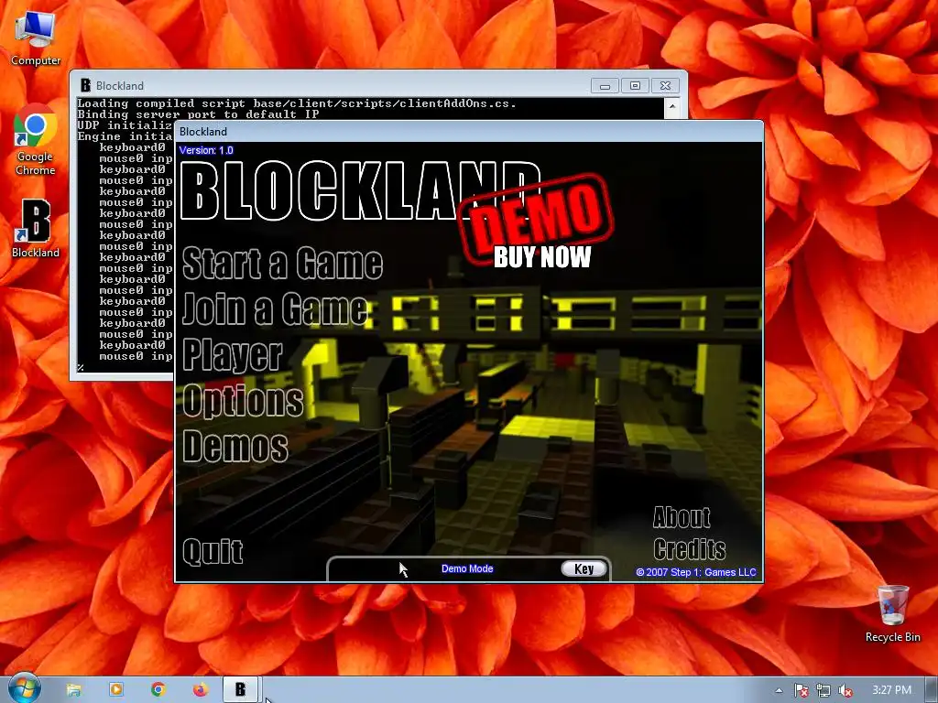Select the Blockland desktop shortcut
Screen dimensions: 938x703
point(36,228)
